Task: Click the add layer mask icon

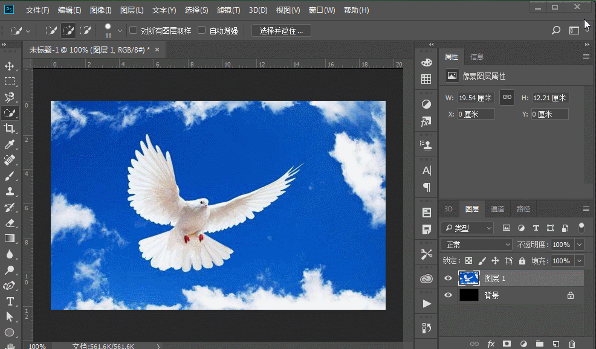Action: [x=507, y=344]
